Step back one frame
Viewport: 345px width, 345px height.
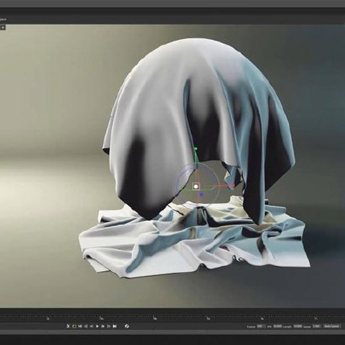86,326
